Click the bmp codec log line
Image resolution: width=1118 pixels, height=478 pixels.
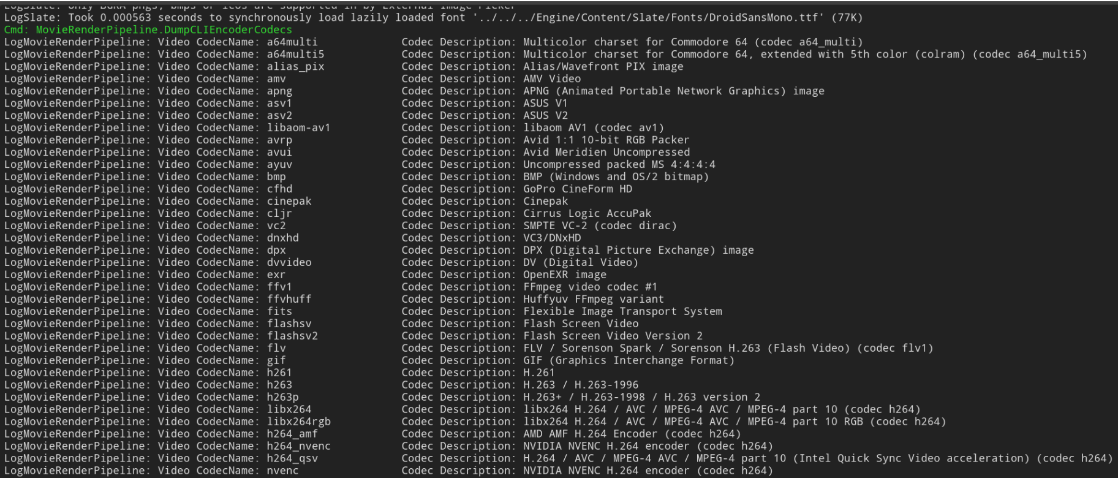pyautogui.click(x=357, y=176)
